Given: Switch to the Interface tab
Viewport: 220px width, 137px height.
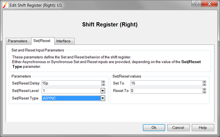Looking at the screenshot, I should click(x=63, y=41).
